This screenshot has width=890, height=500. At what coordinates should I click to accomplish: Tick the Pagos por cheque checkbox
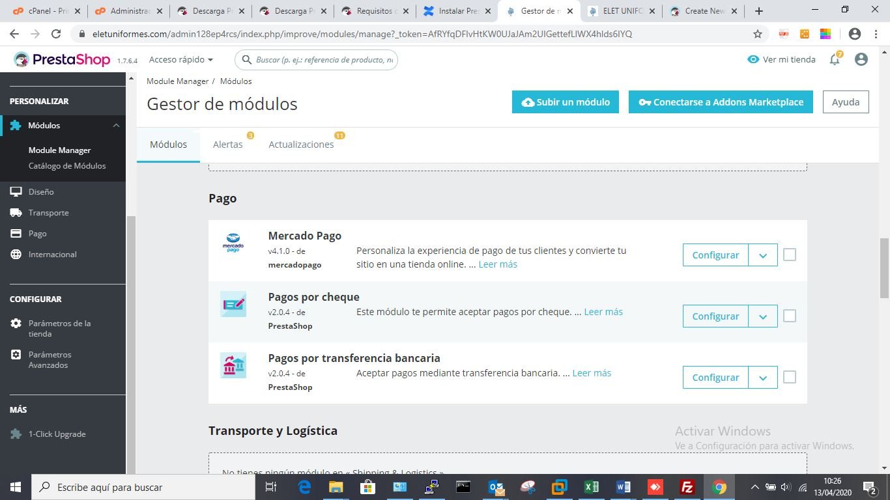790,316
